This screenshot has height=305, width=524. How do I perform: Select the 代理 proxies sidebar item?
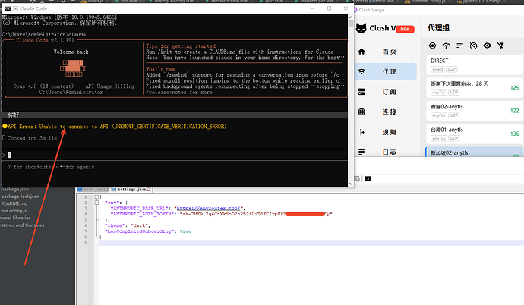[x=385, y=71]
